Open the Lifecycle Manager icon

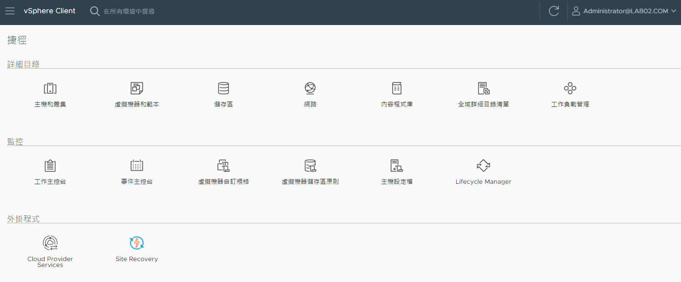click(x=483, y=166)
